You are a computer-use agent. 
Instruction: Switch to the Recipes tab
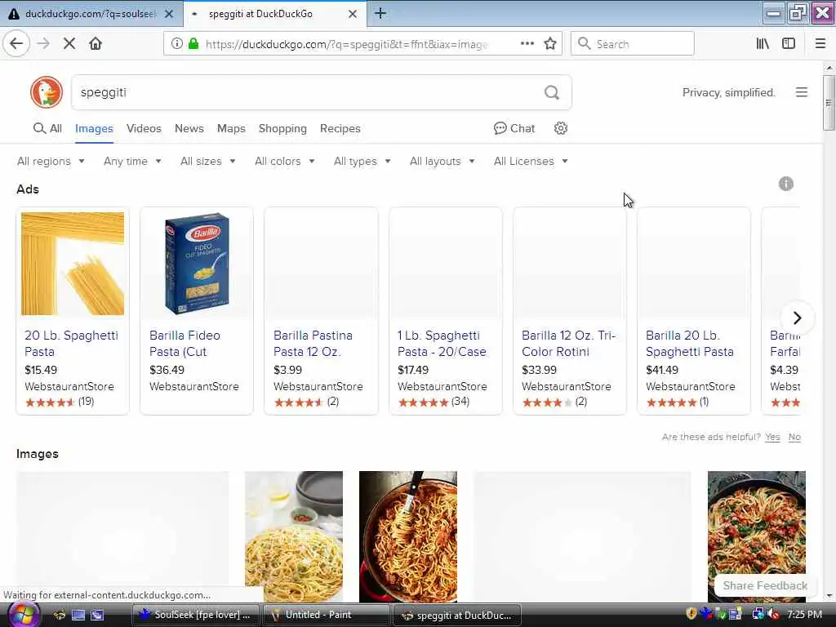click(340, 128)
